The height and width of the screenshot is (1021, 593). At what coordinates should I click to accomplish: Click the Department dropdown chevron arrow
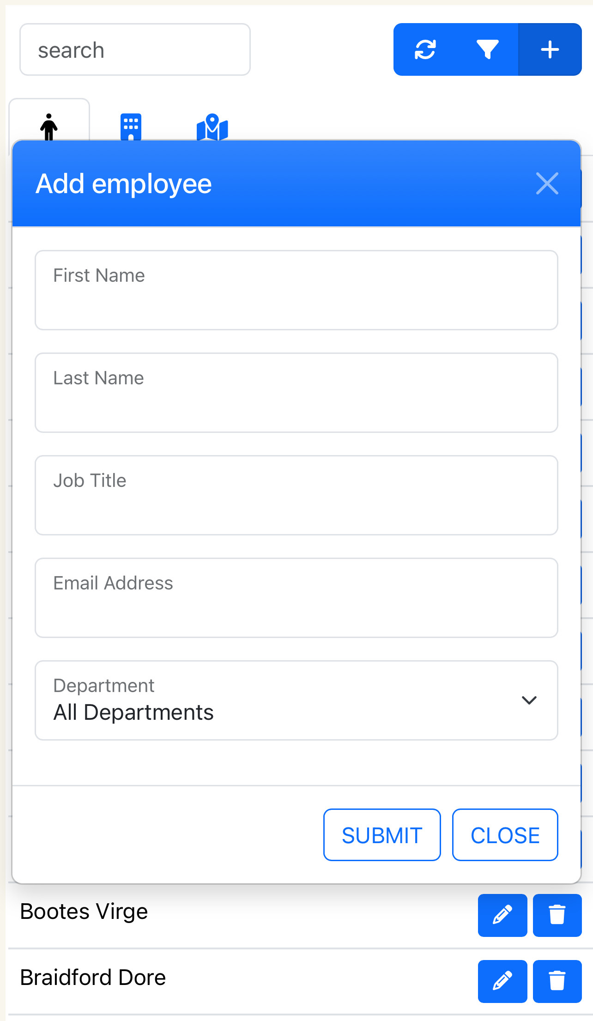[x=529, y=700]
